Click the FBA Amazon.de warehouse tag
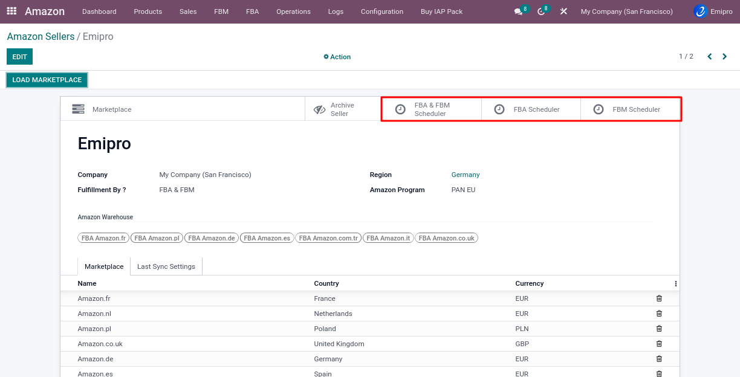740x377 pixels. pyautogui.click(x=211, y=238)
